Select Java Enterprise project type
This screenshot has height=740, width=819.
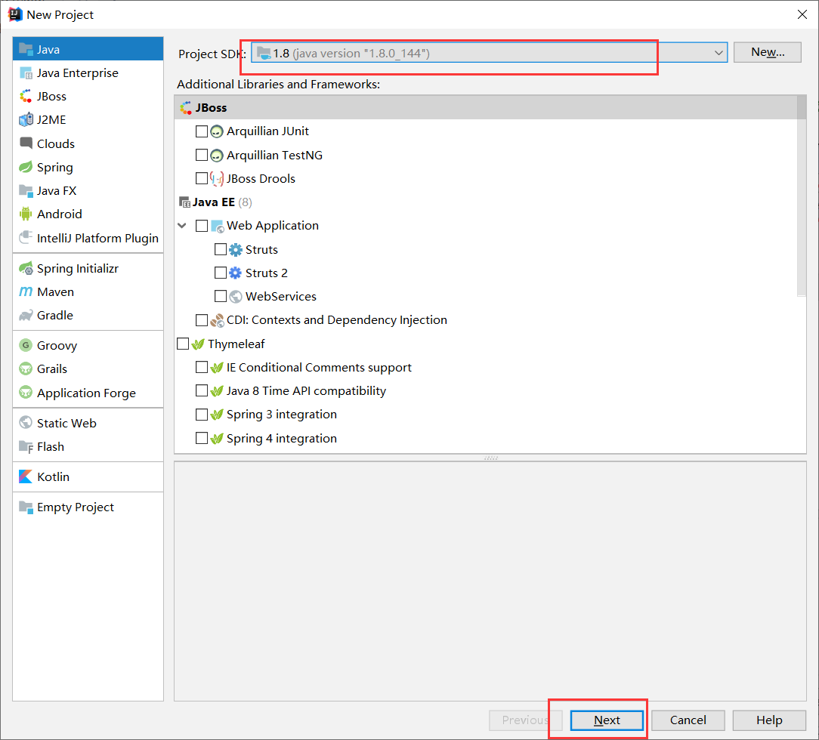[88, 73]
